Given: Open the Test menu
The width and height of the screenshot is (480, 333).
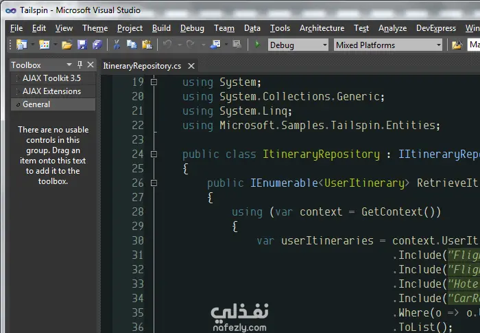Looking at the screenshot, I should tap(361, 28).
